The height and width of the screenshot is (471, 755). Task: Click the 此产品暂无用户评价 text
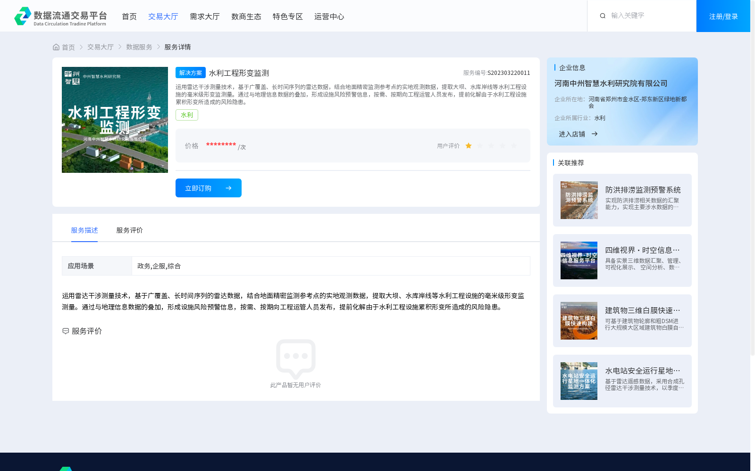pos(296,385)
